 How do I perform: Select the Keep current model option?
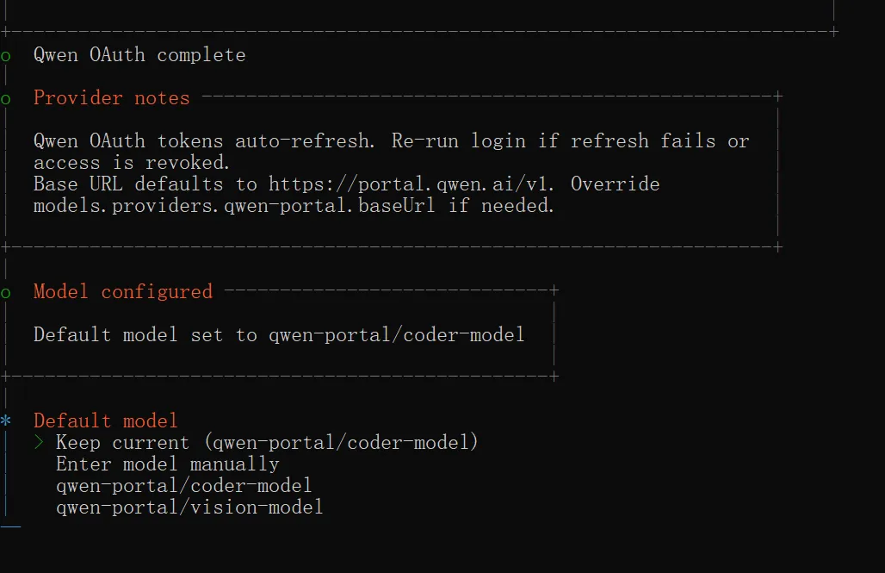point(267,443)
